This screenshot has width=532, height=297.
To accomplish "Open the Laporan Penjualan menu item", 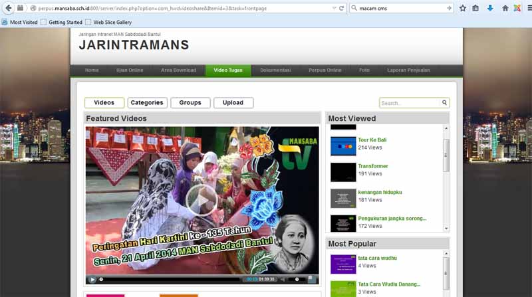I will click(x=408, y=70).
